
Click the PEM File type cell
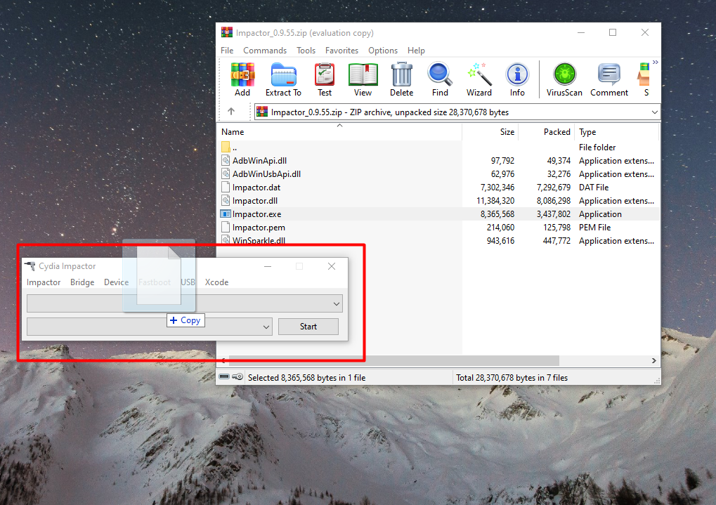[x=594, y=228]
